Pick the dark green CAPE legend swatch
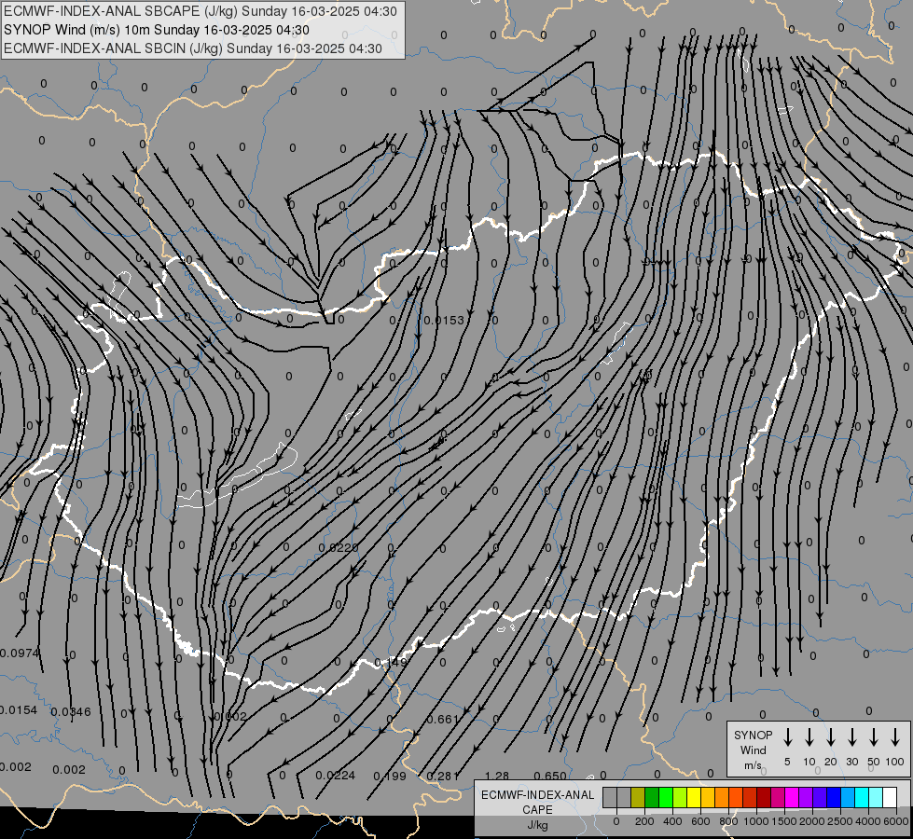The width and height of the screenshot is (913, 839). pos(652,797)
